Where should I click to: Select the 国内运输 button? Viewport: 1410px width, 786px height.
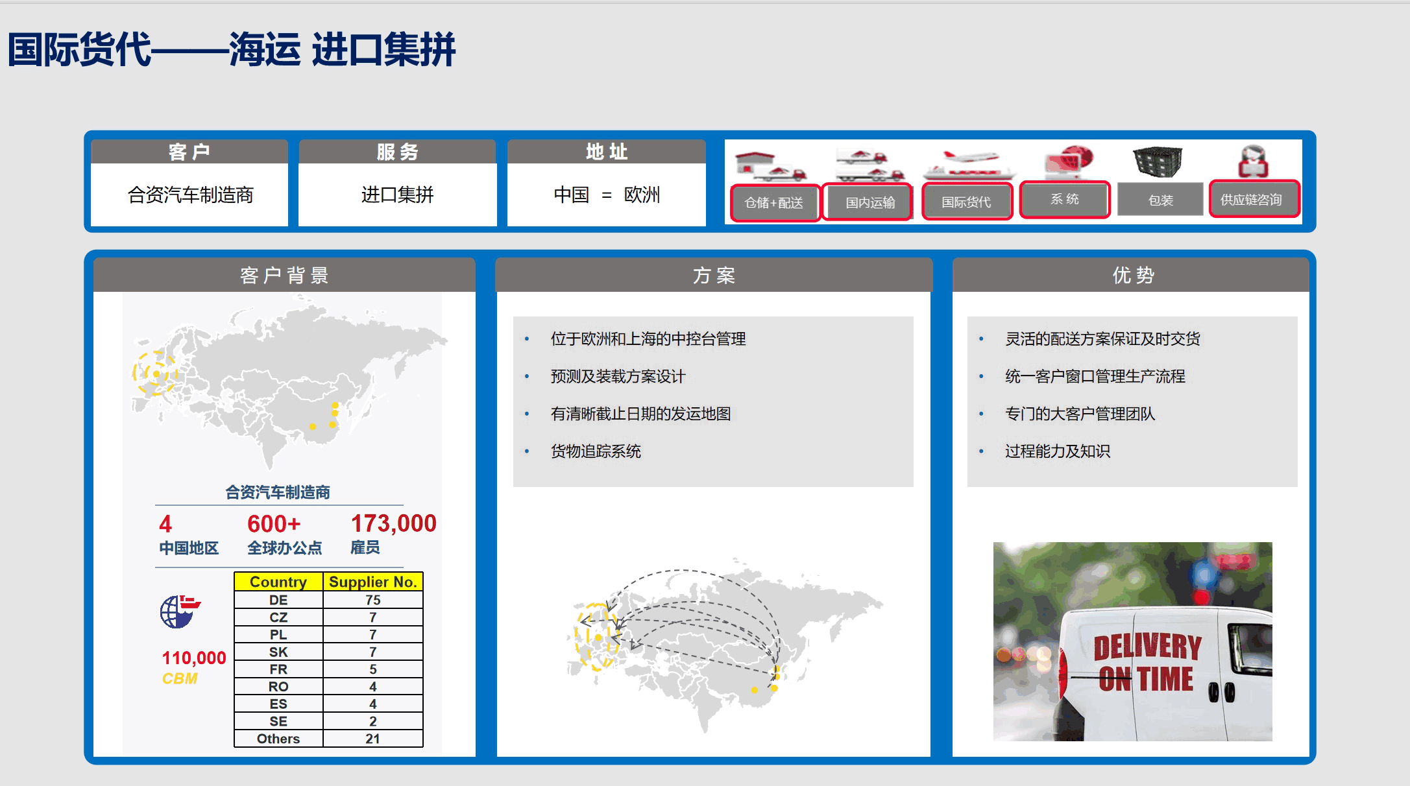tap(869, 202)
